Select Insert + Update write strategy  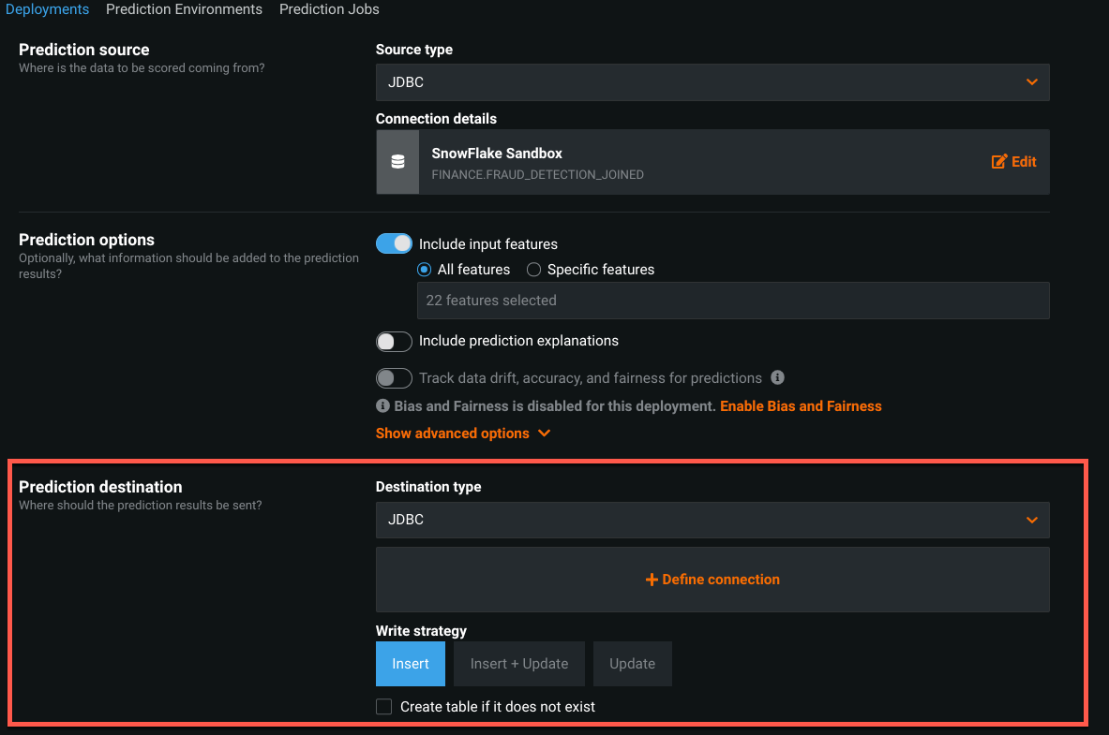click(x=519, y=664)
